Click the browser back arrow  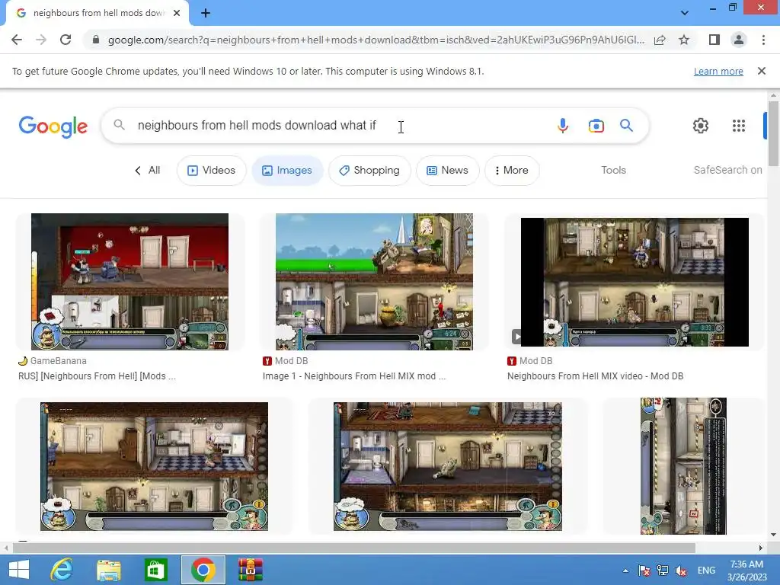point(17,40)
